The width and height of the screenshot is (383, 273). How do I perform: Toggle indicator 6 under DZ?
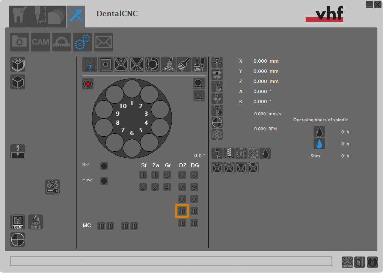click(x=182, y=175)
